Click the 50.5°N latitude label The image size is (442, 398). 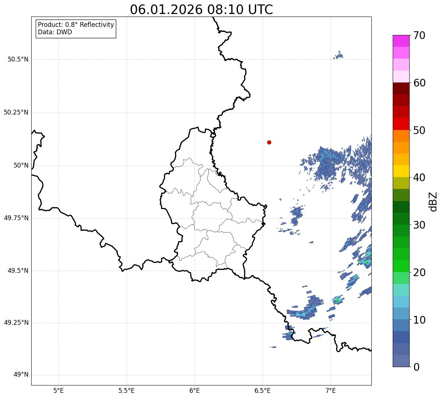pos(18,59)
